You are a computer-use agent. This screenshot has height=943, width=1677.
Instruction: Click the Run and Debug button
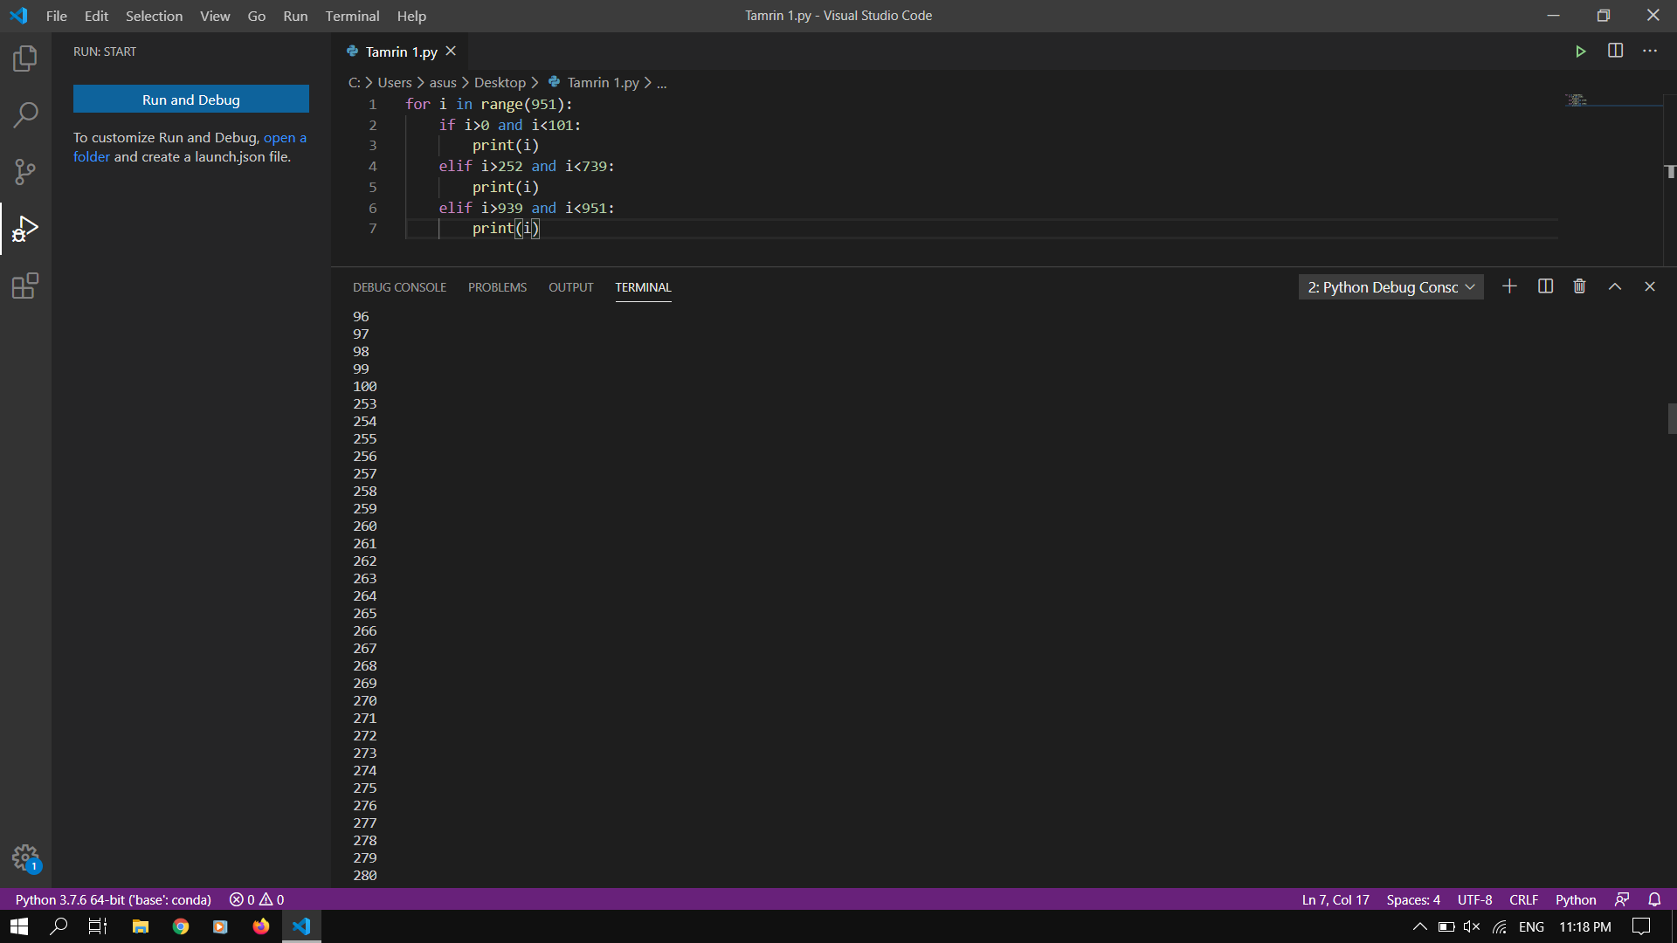(190, 100)
